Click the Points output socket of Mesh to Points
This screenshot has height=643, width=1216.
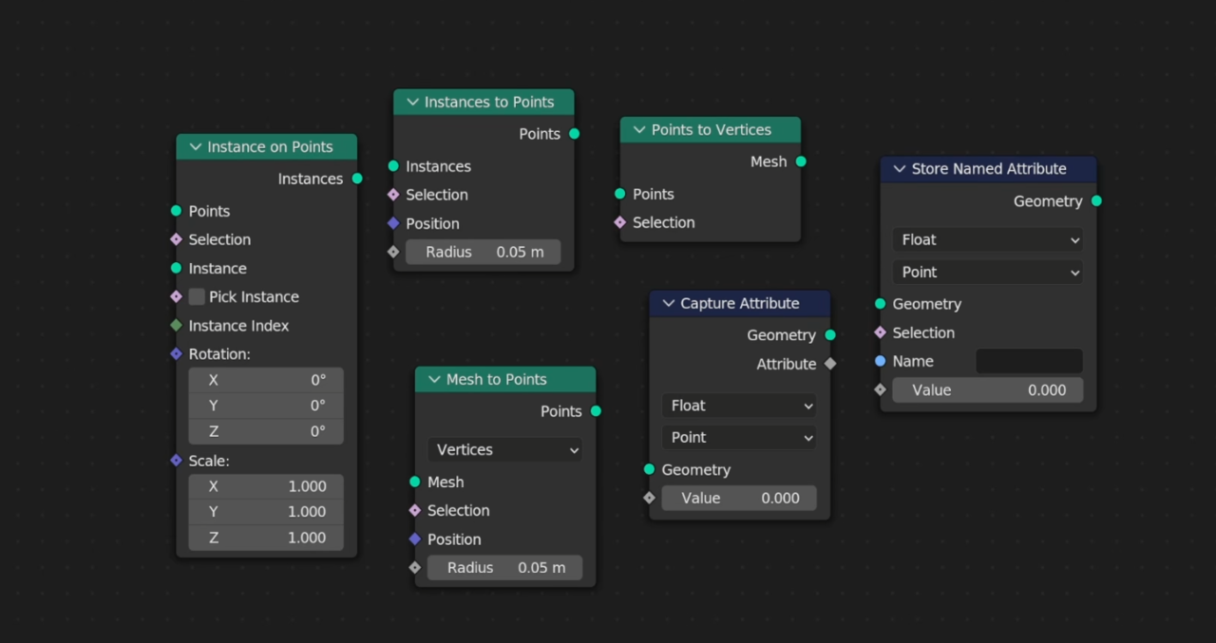(596, 411)
